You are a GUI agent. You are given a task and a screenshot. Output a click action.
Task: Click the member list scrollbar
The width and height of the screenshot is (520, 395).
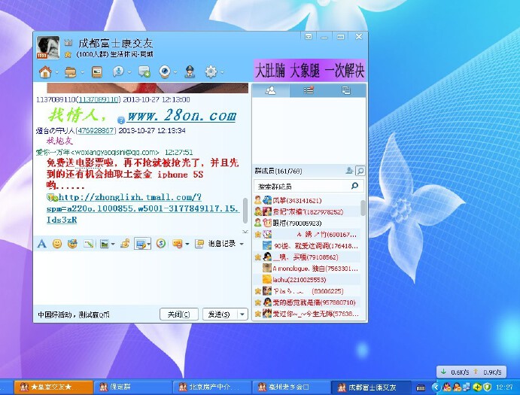pyautogui.click(x=363, y=208)
